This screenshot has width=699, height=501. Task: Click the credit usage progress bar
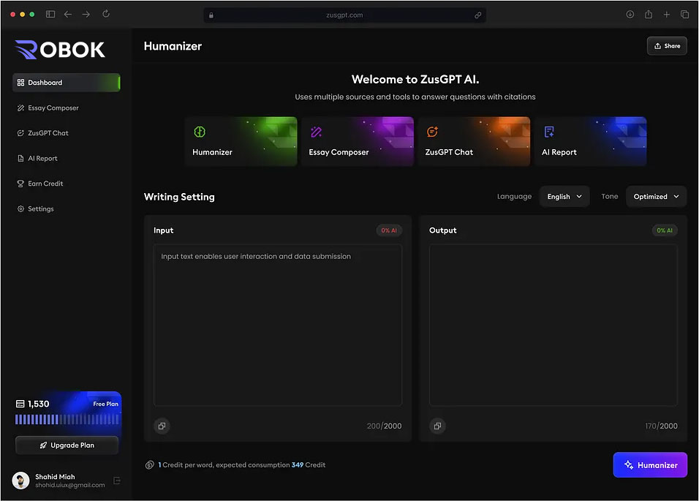(x=67, y=420)
